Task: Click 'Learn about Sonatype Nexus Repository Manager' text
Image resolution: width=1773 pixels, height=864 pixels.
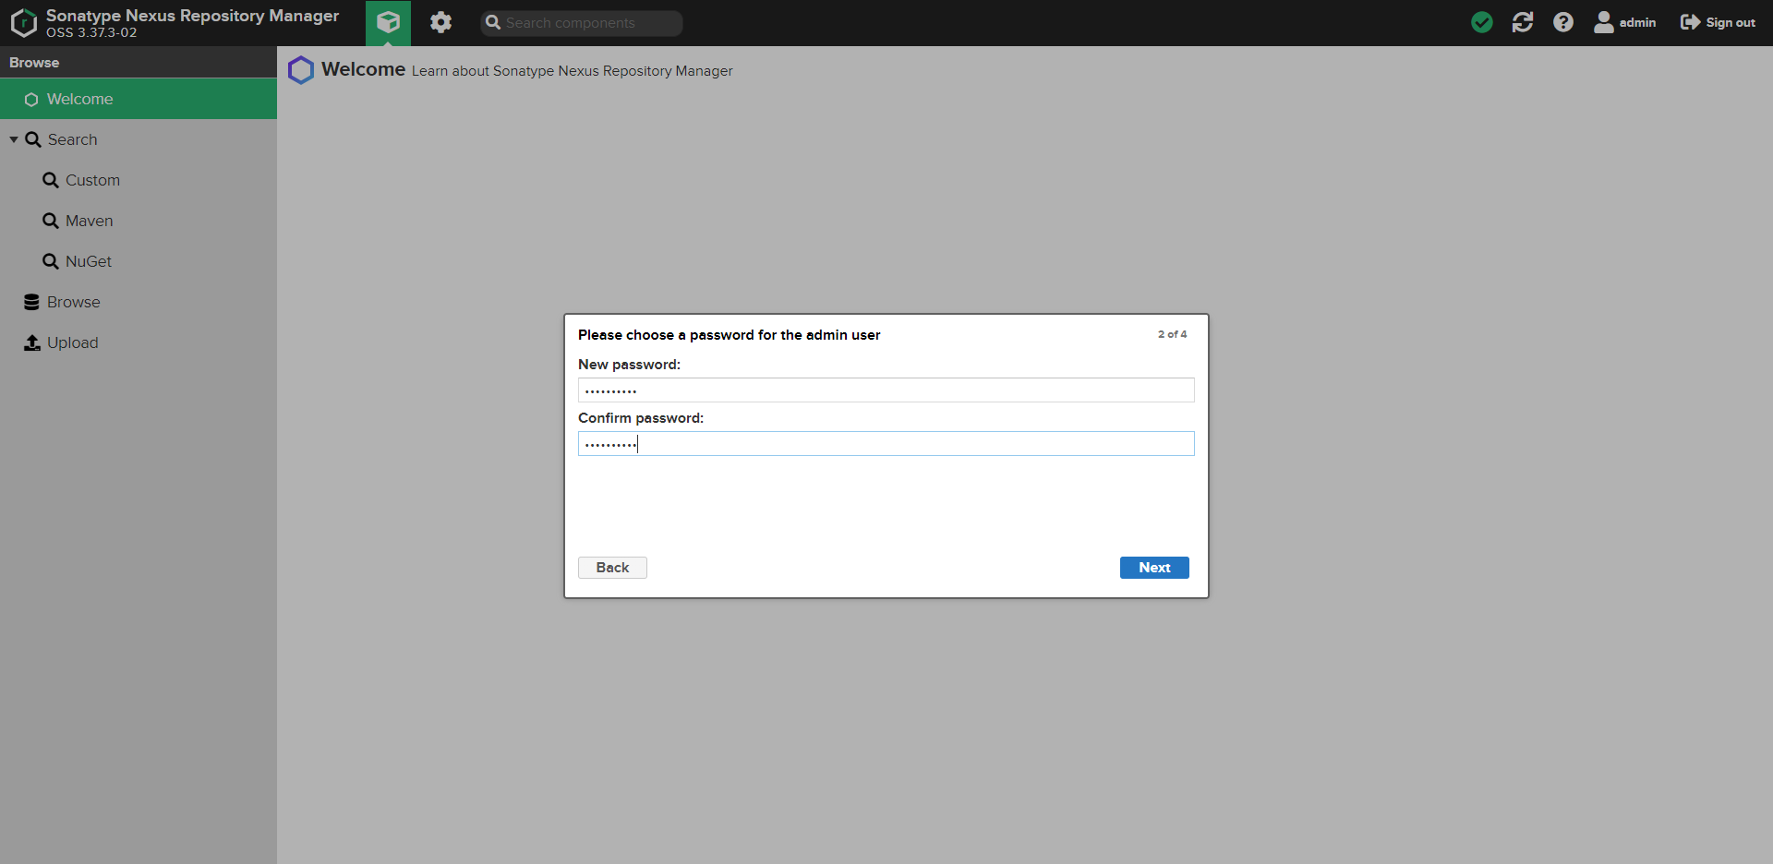Action: tap(573, 71)
